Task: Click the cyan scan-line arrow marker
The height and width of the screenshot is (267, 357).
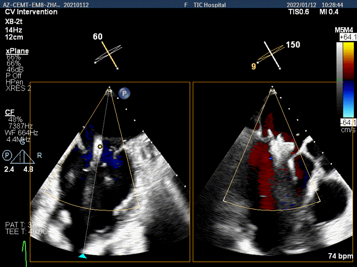Action: click(x=83, y=256)
